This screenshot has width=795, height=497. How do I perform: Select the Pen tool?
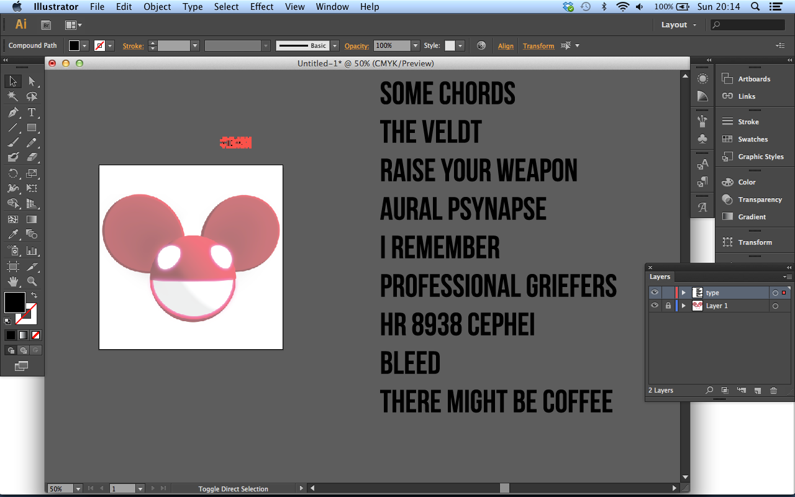tap(12, 112)
